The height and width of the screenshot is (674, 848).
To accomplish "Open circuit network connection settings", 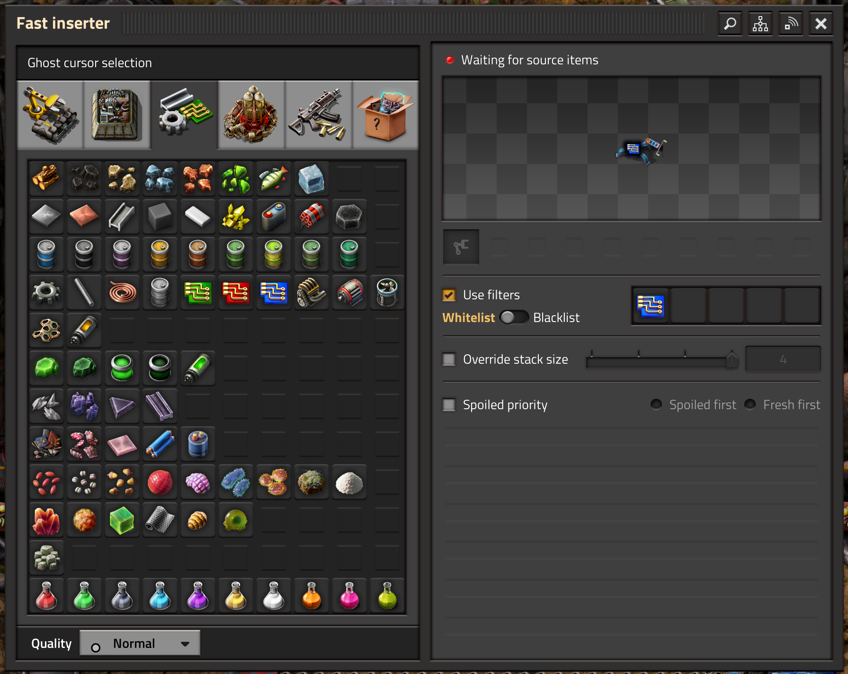I will point(760,24).
